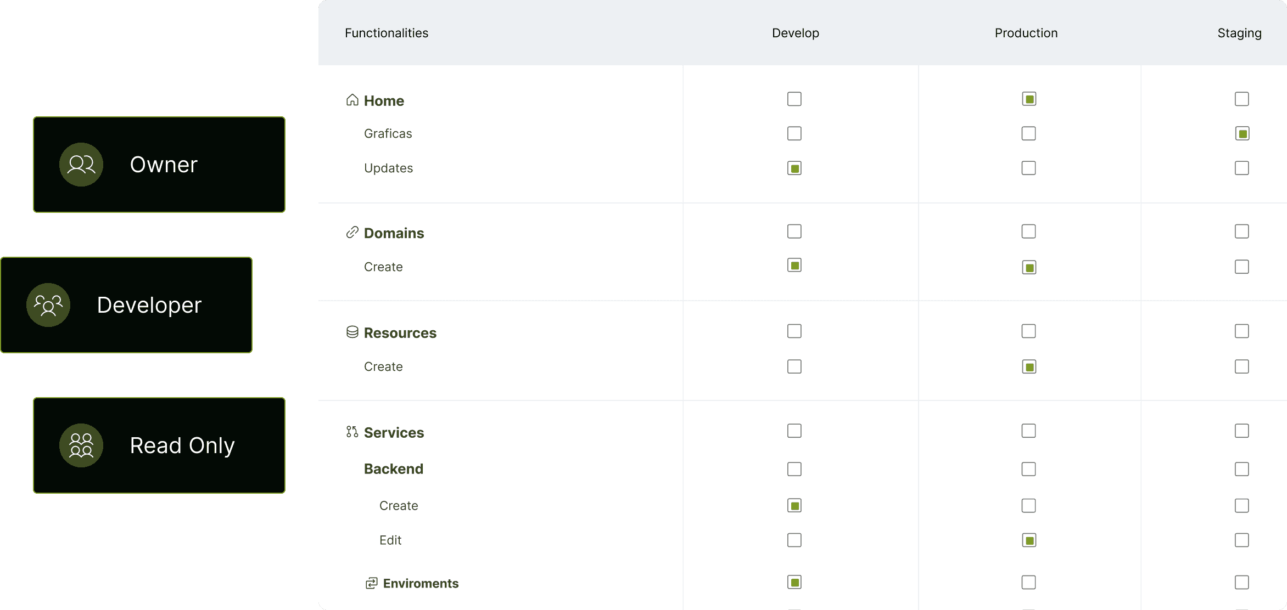
Task: Click the Backend row label under Services
Action: (x=393, y=468)
